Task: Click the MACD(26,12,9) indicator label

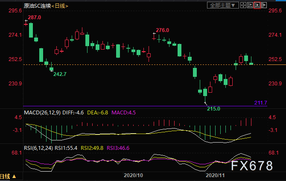Action: [x=42, y=113]
